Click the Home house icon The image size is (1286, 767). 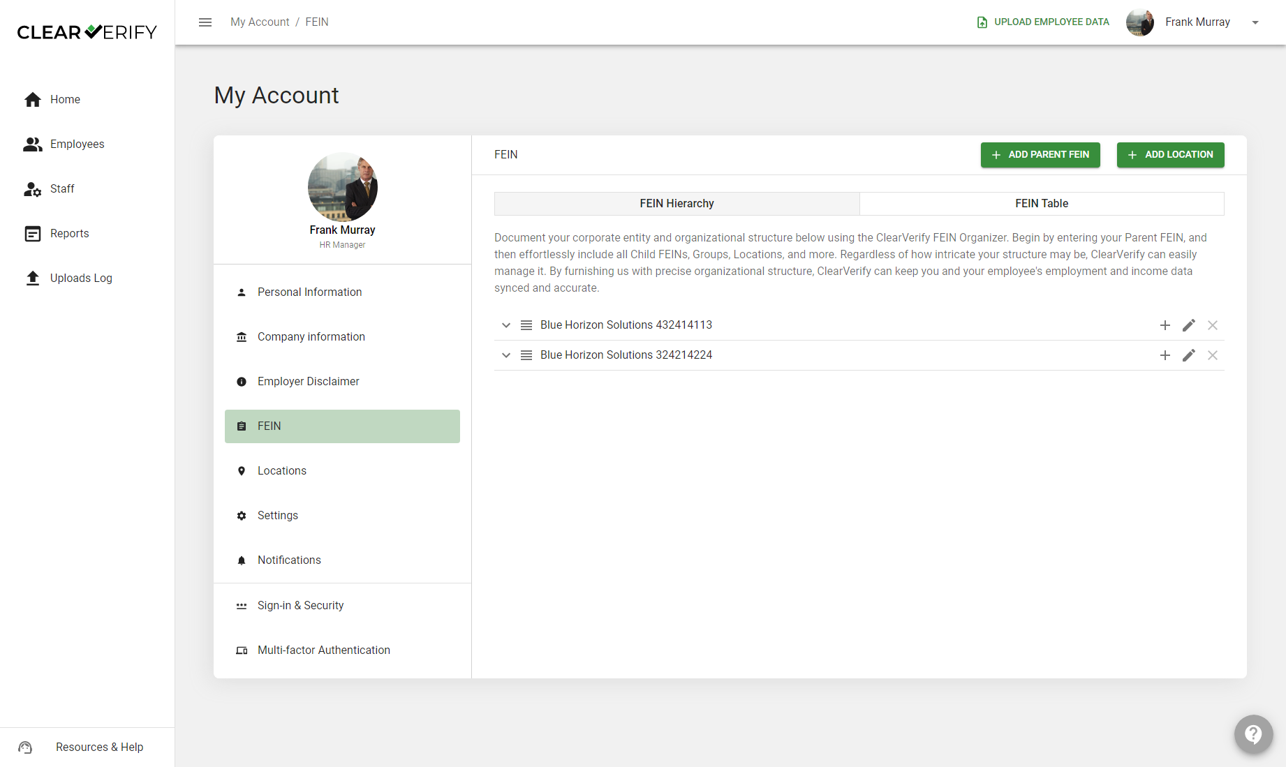coord(33,100)
